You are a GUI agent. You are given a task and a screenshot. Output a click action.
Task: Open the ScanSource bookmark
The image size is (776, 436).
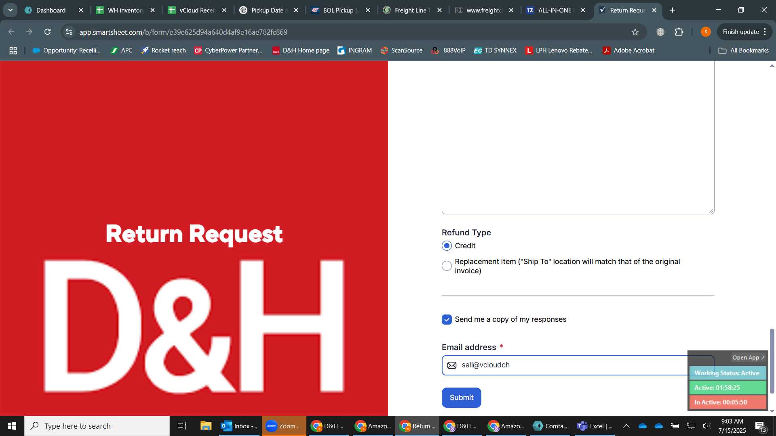pos(401,50)
